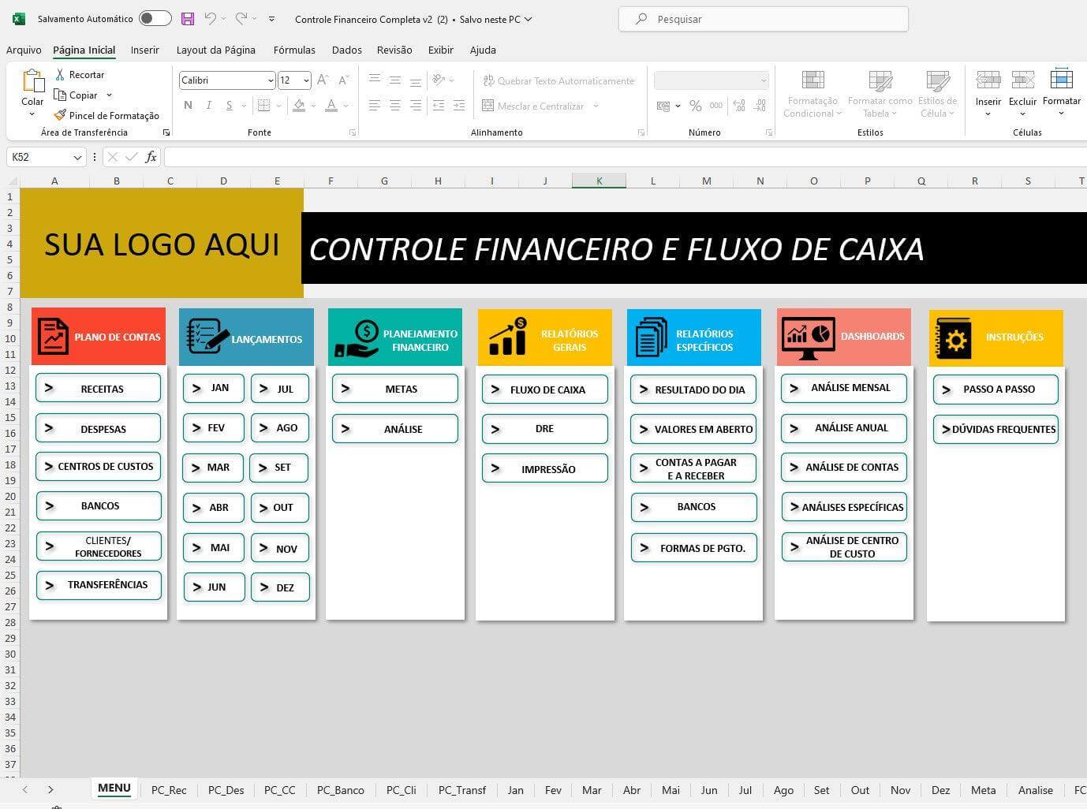Pick a font color swatch
Viewport: 1087px width, 809px height.
331,105
